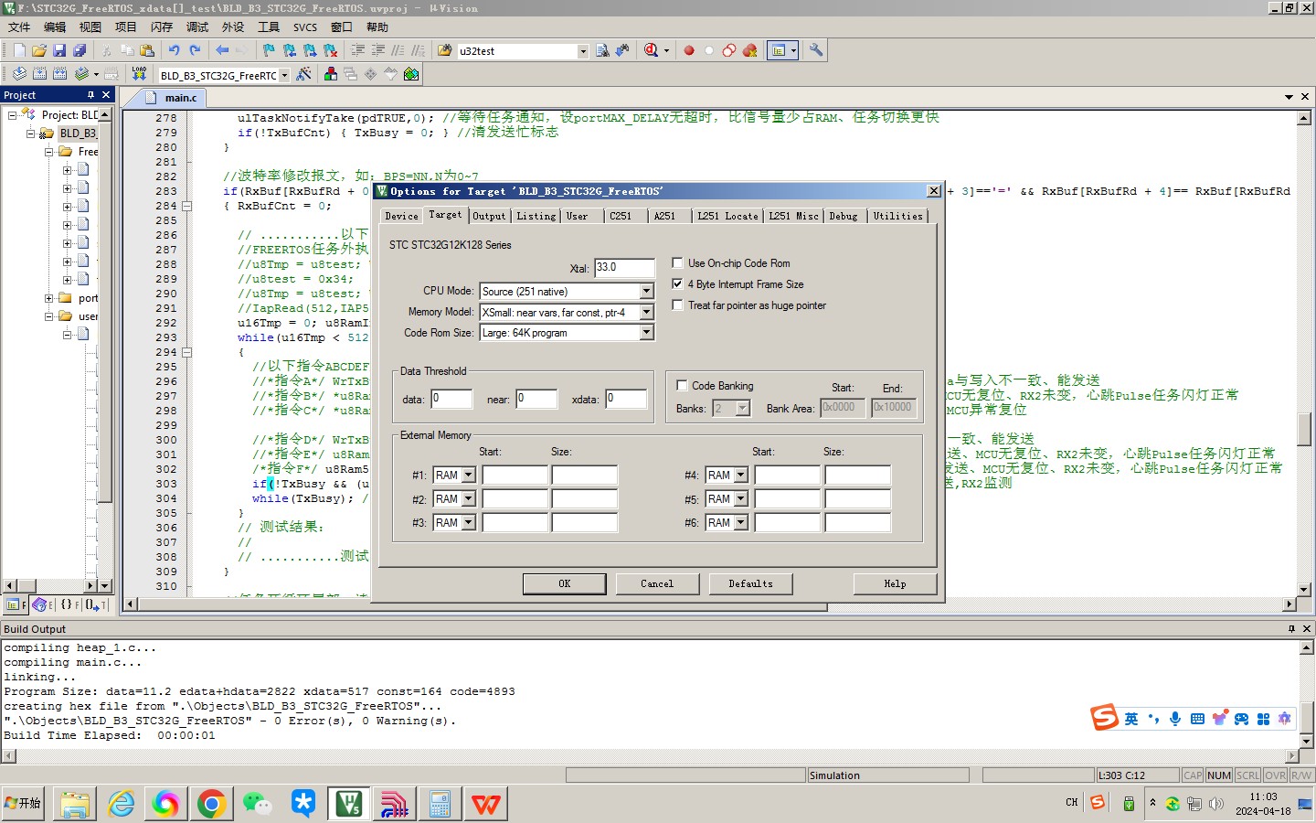Click the Save All toolbar icon

point(80,51)
